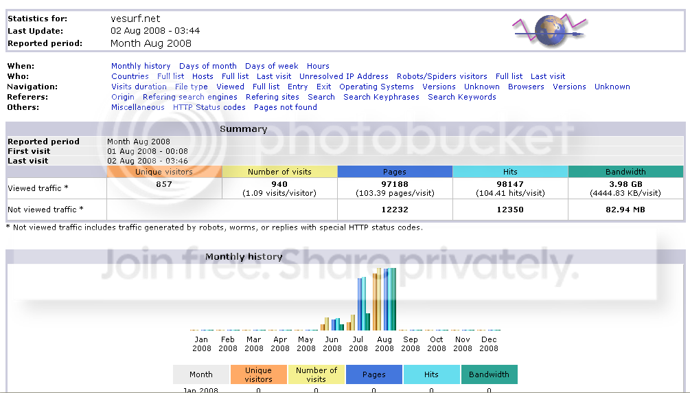The width and height of the screenshot is (690, 393).
Task: Open the Origin referers link
Action: click(122, 97)
